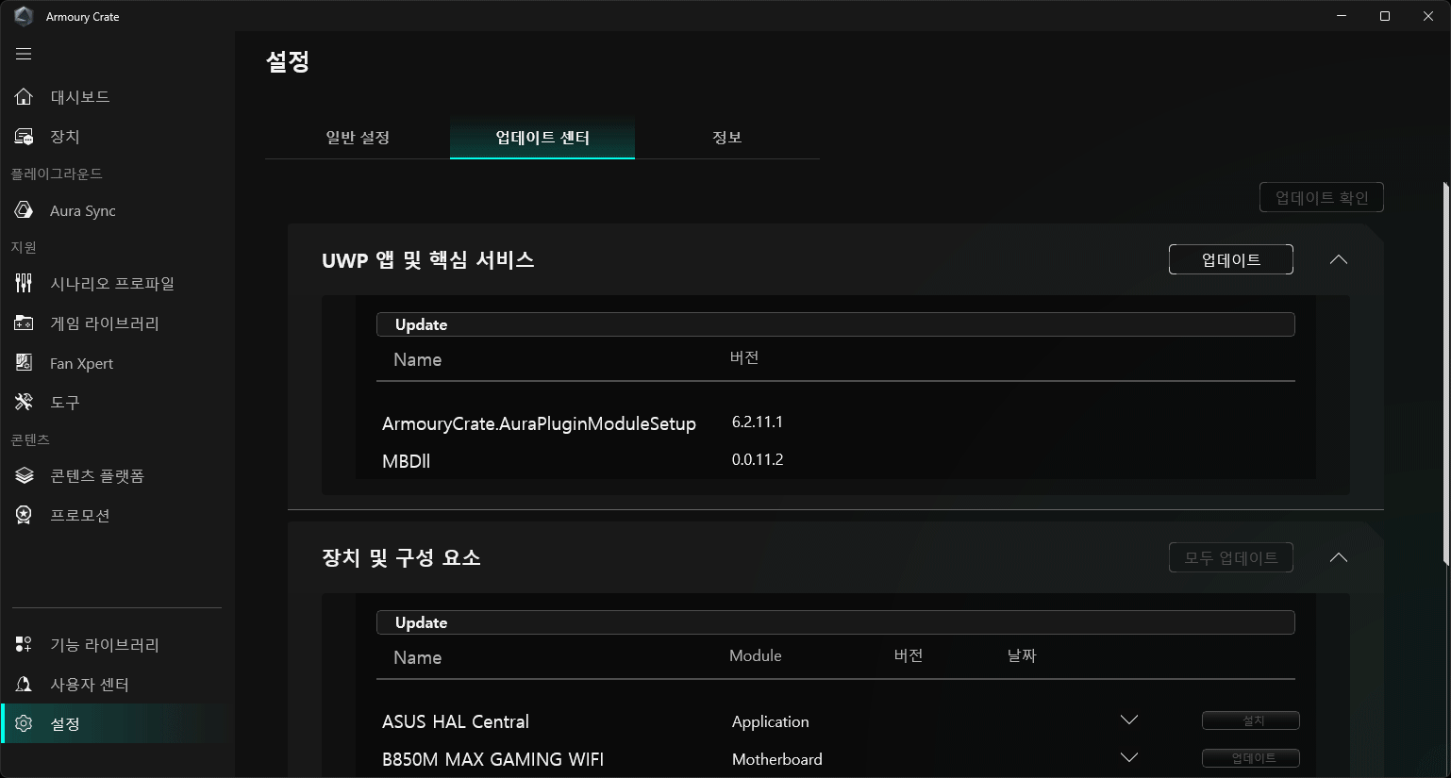
Task: Select the ArmouryCrate.AuraPluginModuleSetup entry
Action: (539, 423)
